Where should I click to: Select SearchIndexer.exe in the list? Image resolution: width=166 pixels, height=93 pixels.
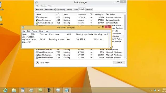(45, 55)
